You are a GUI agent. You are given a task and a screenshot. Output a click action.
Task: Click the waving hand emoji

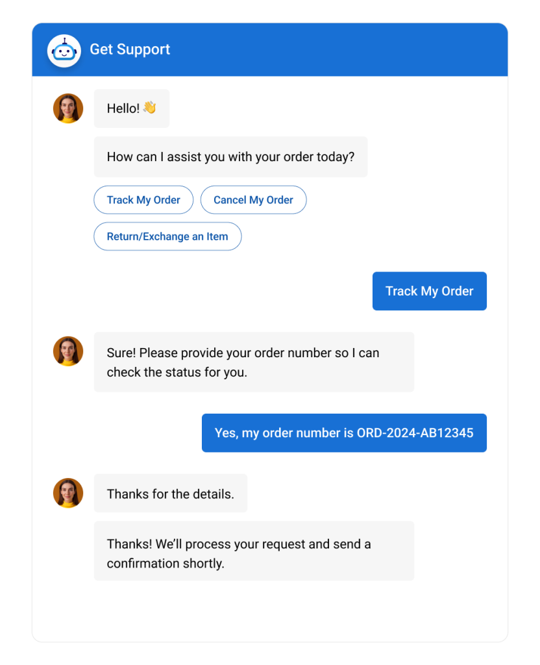point(150,108)
